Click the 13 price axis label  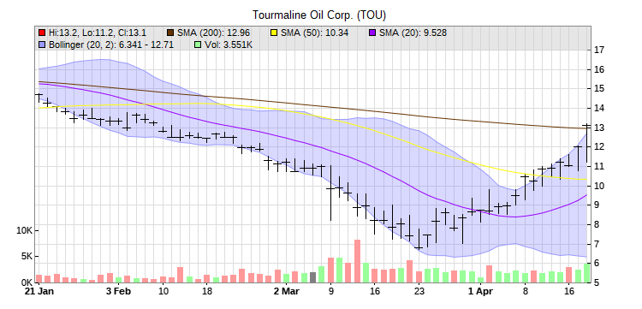[599, 128]
